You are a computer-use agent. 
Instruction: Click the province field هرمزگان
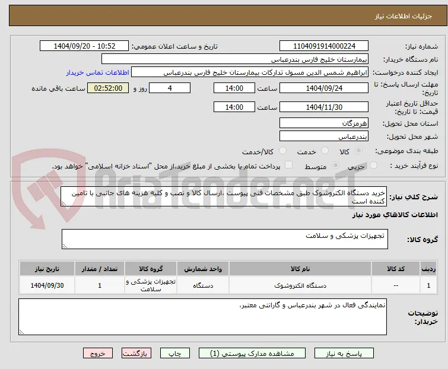click(x=324, y=123)
